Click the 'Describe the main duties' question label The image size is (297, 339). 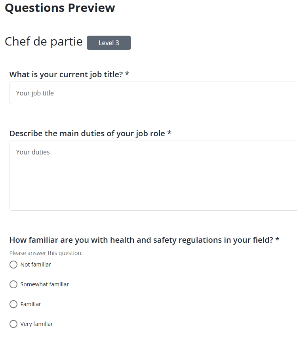coord(87,133)
